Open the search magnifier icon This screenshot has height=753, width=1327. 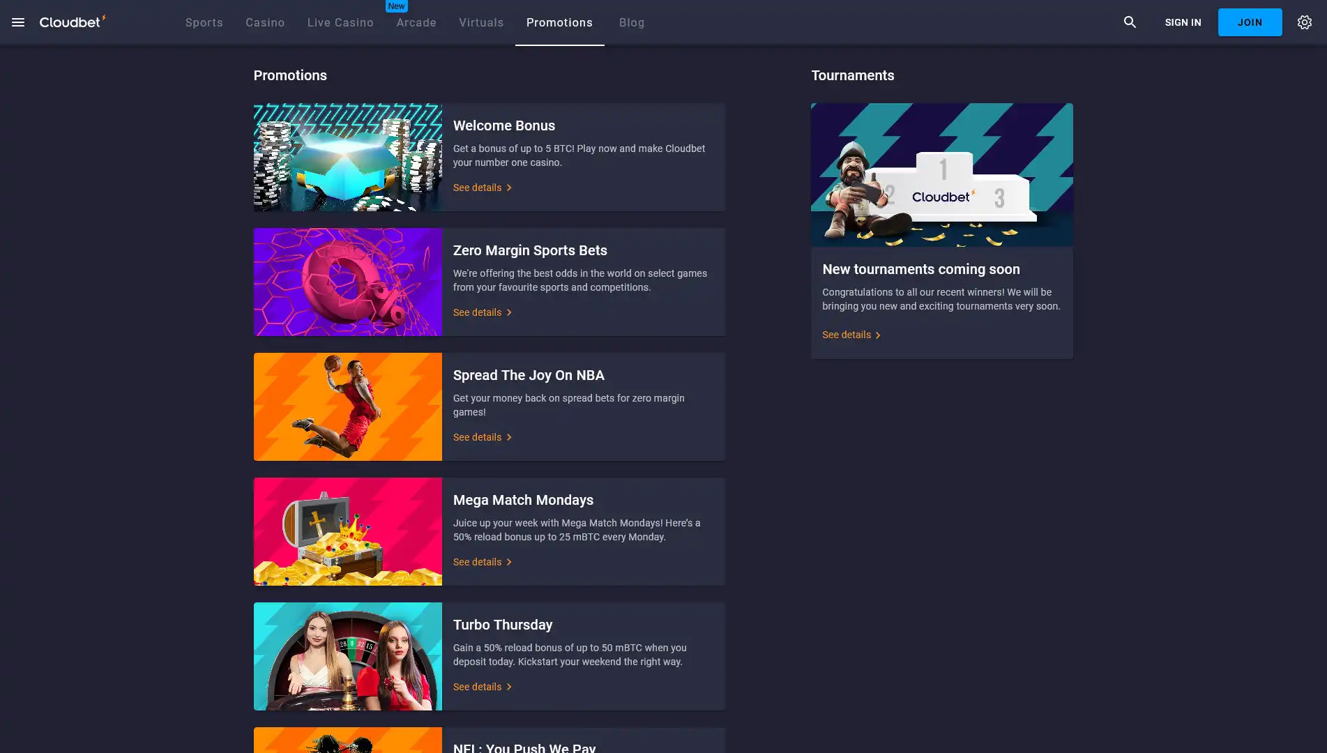(x=1130, y=22)
